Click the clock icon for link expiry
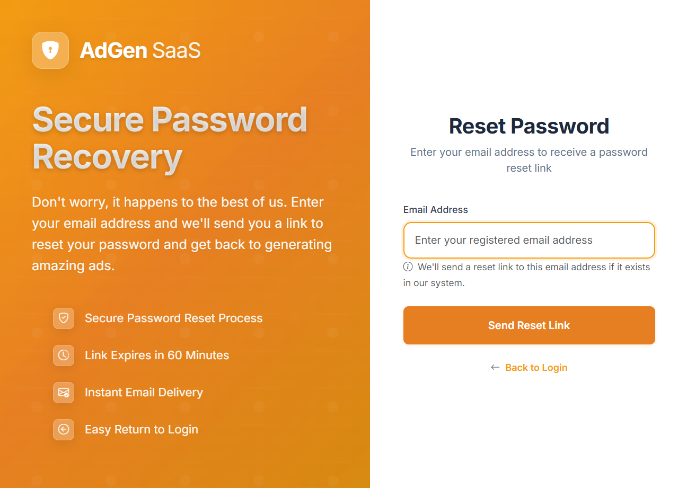The width and height of the screenshot is (678, 488). tap(64, 356)
